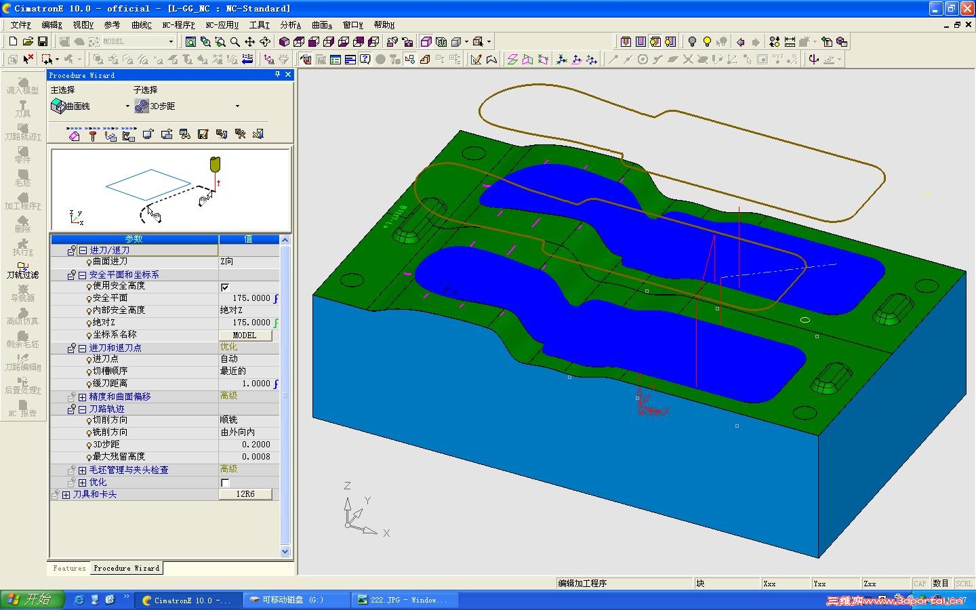Open the 帮助 menu

coord(384,25)
